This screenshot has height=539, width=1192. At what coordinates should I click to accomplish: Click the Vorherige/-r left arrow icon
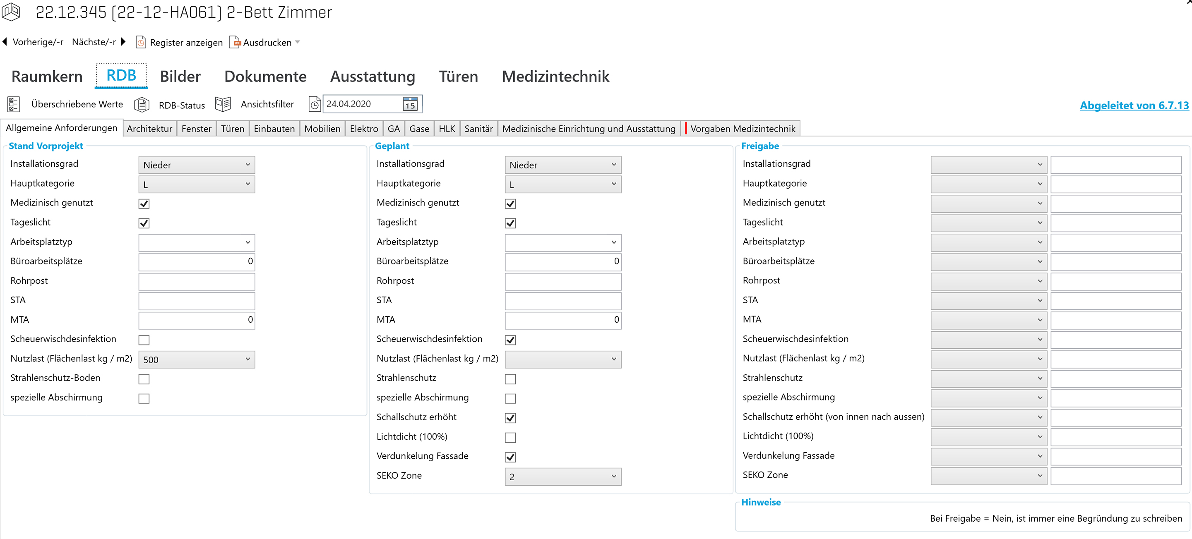click(x=5, y=42)
